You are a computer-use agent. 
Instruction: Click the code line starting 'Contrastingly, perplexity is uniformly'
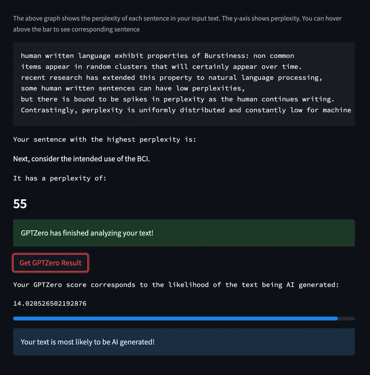click(x=186, y=110)
